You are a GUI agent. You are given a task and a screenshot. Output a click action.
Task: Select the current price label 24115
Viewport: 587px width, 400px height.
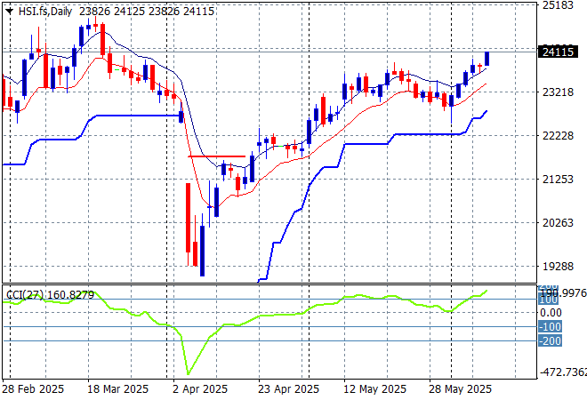[x=558, y=52]
